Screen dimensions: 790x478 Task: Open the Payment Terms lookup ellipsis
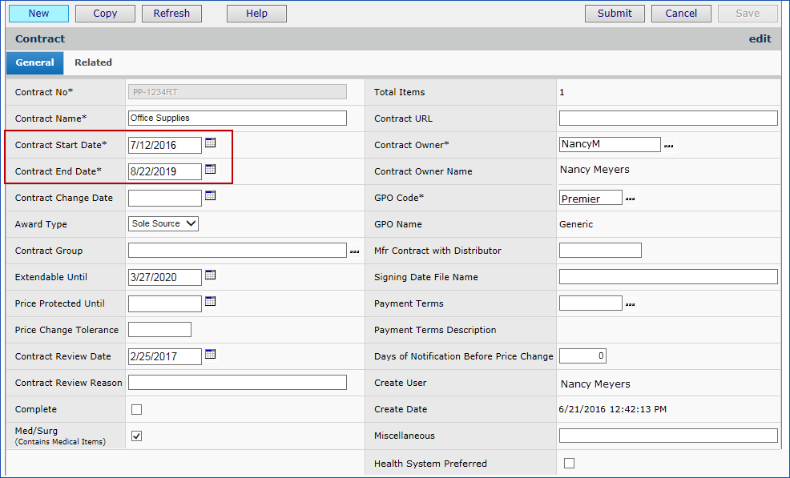pos(630,304)
